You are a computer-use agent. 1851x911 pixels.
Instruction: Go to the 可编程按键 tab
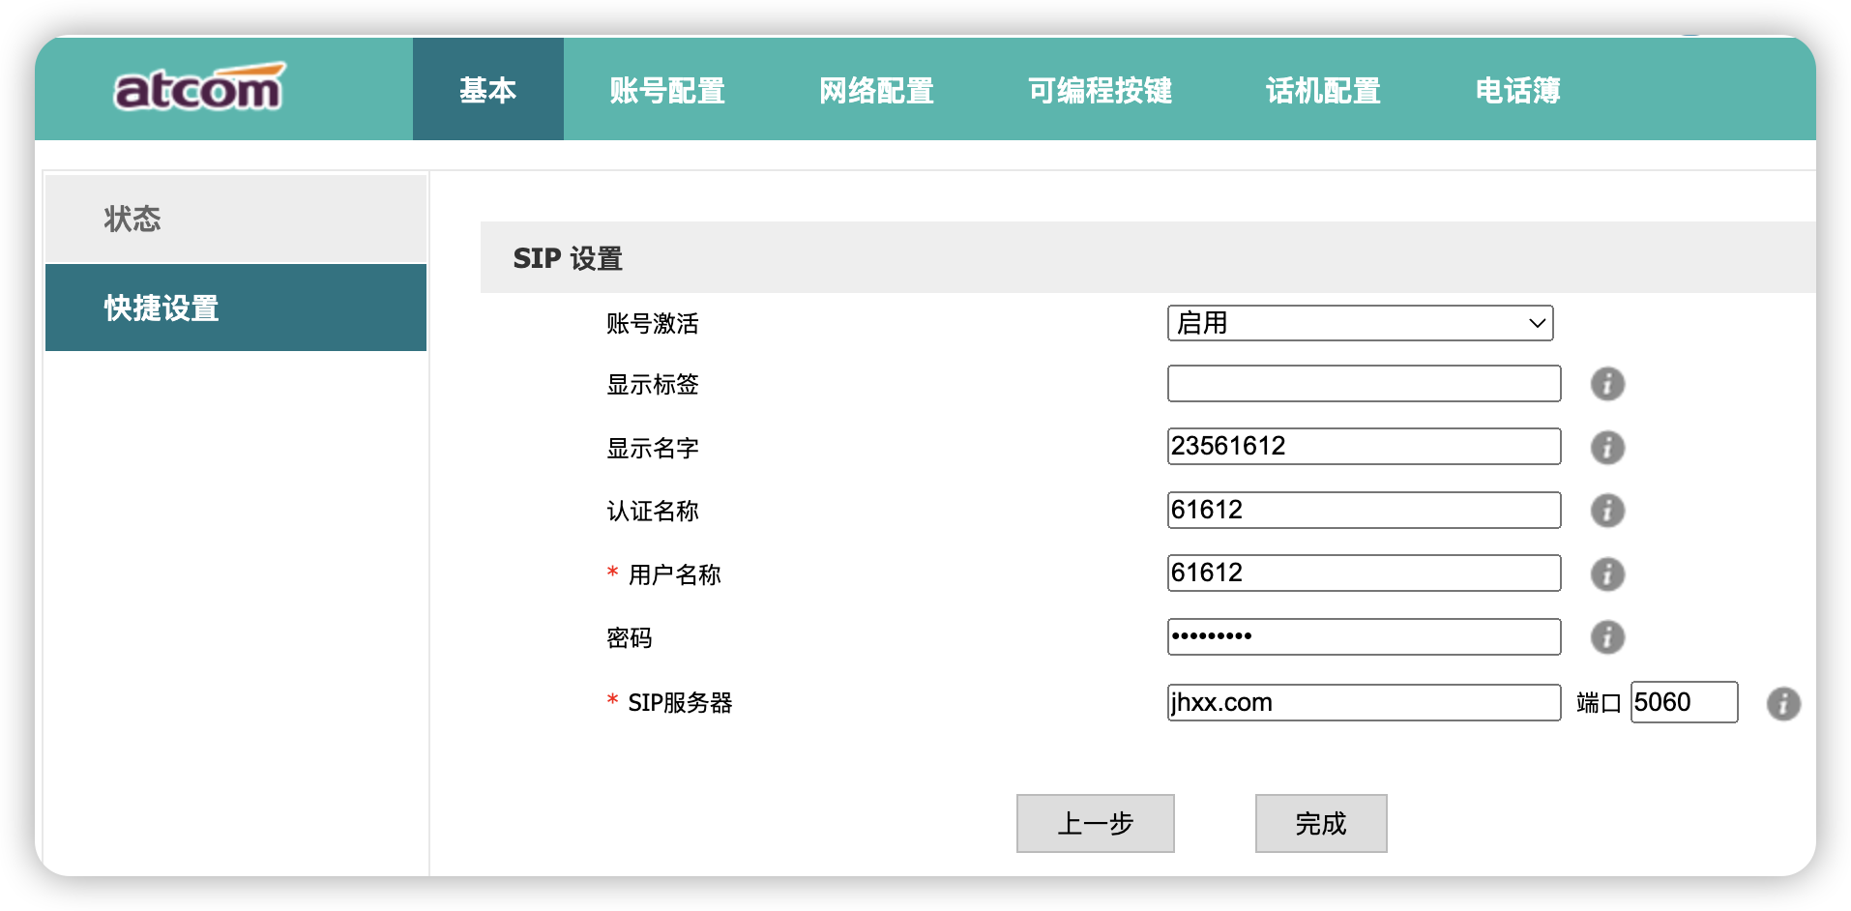(1100, 90)
